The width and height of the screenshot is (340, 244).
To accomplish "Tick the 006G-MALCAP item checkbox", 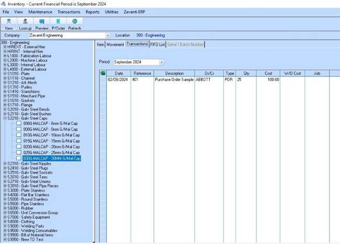I will [x=19, y=123].
